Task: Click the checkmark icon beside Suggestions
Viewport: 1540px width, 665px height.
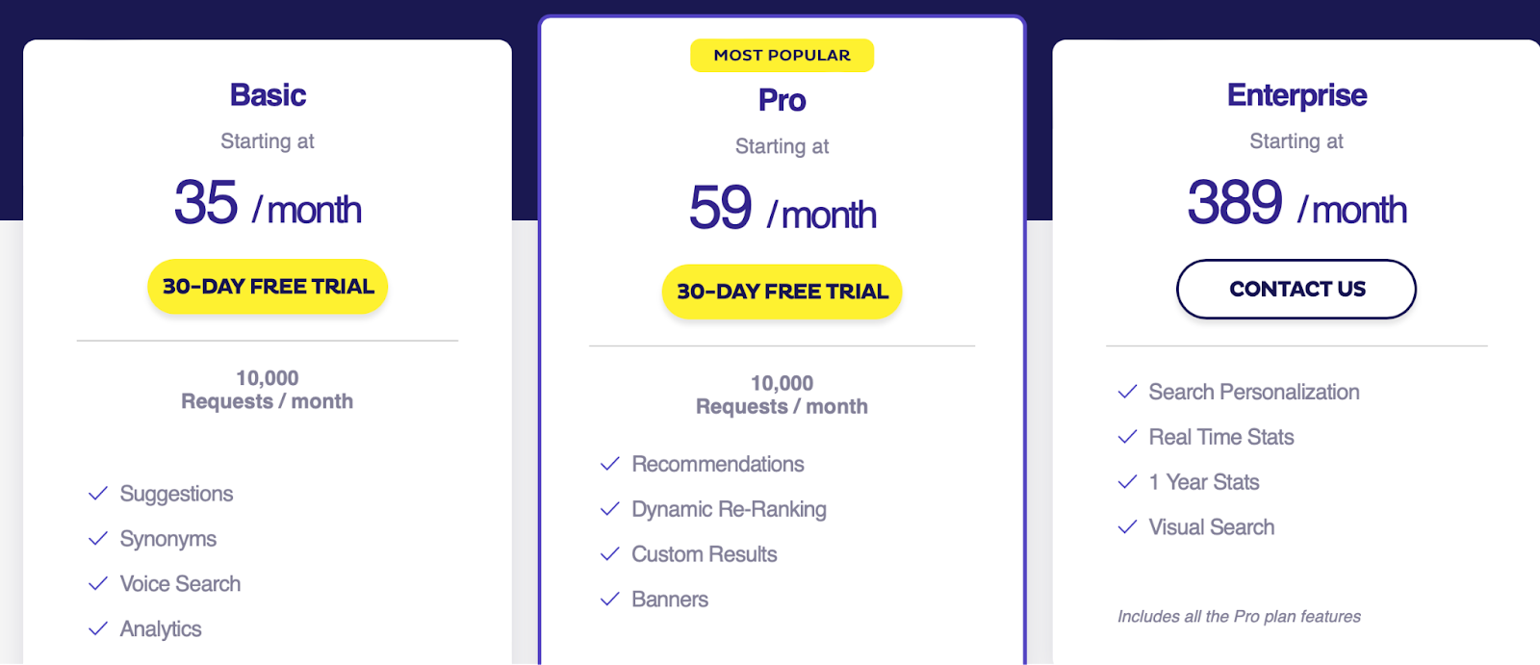Action: (x=98, y=494)
